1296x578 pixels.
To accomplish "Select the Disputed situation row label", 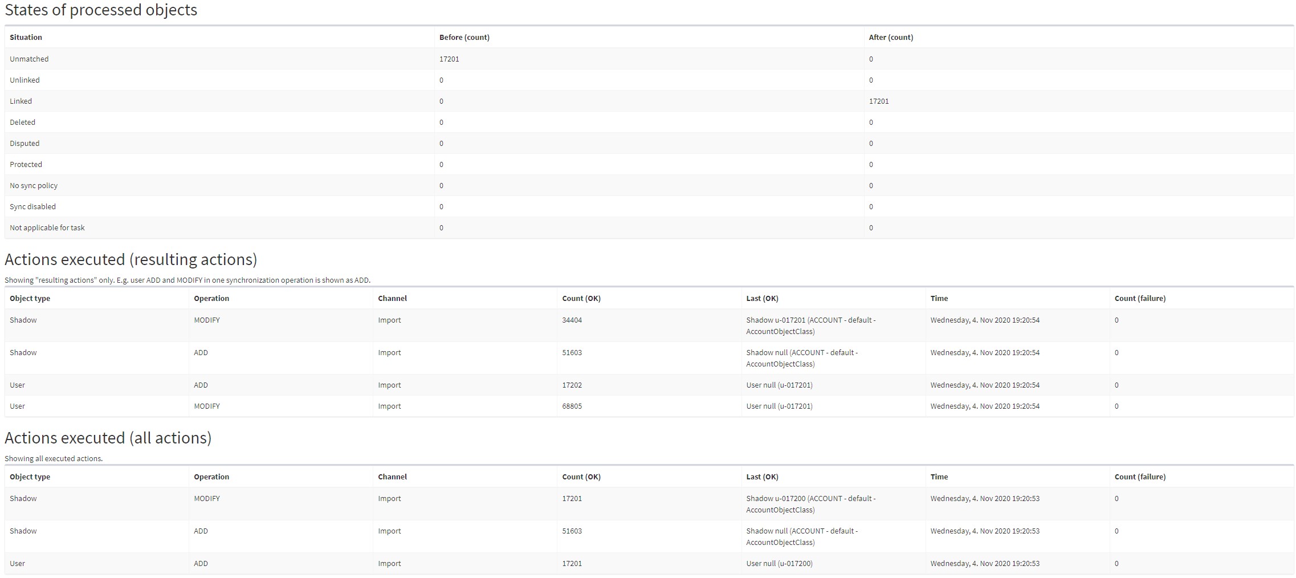I will pos(25,144).
